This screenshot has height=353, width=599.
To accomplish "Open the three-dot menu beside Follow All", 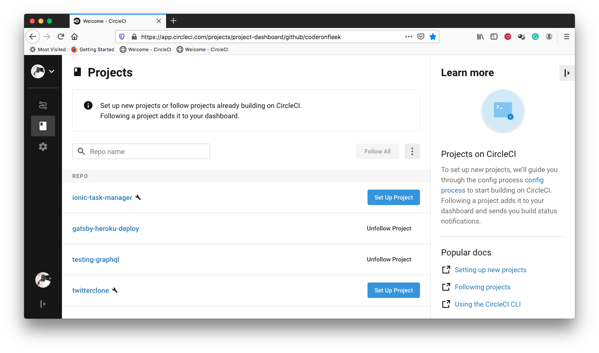I will coord(412,151).
